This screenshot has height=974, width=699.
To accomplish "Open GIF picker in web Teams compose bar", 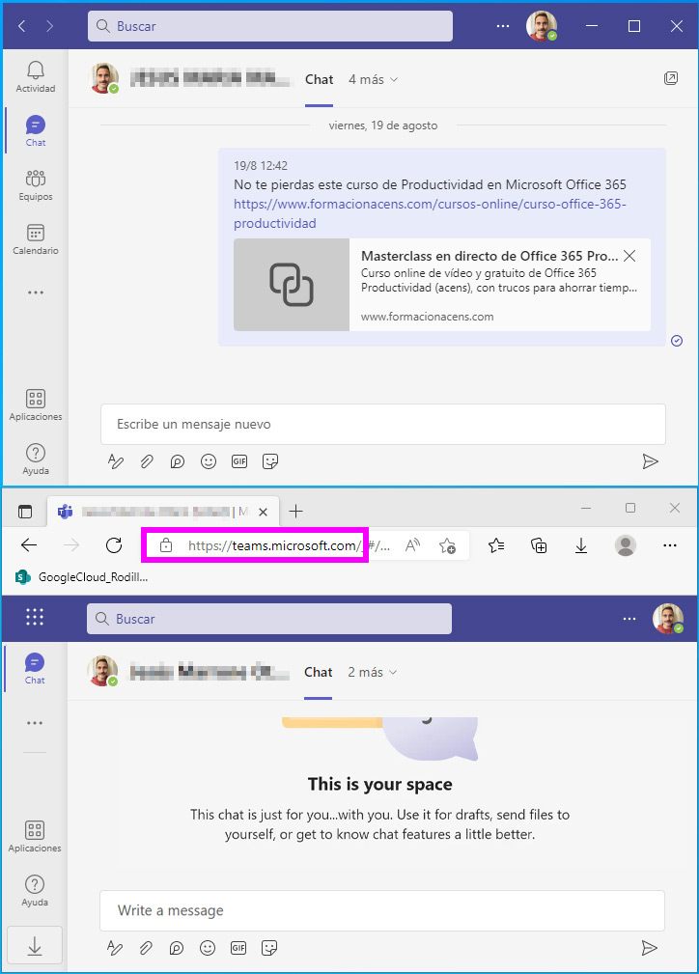I will click(238, 948).
